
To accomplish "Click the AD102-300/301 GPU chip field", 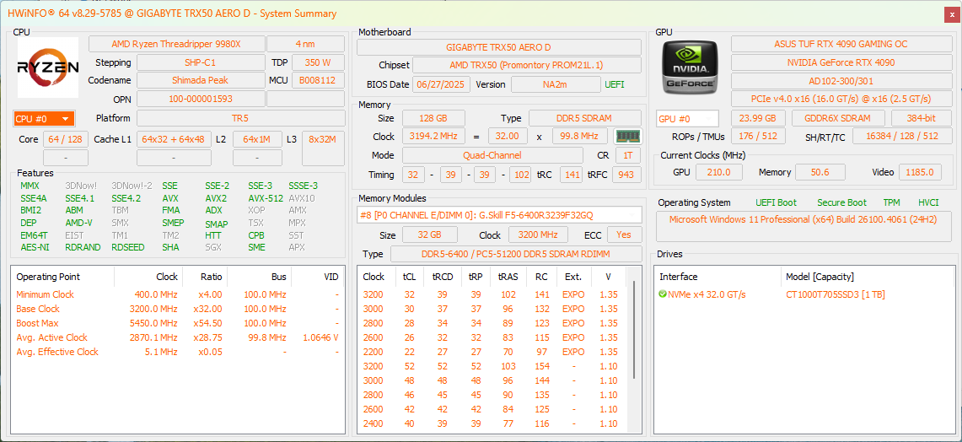I will [x=841, y=80].
